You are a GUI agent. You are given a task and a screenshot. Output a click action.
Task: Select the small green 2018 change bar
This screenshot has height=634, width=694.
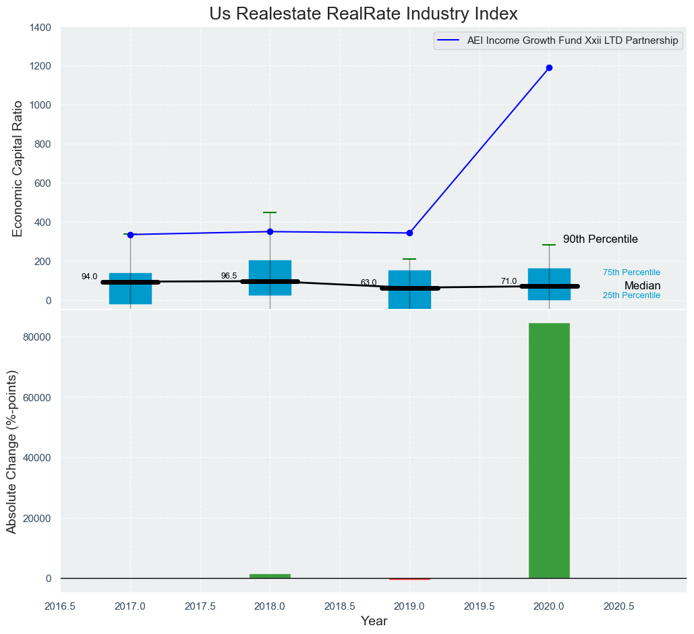click(x=270, y=576)
